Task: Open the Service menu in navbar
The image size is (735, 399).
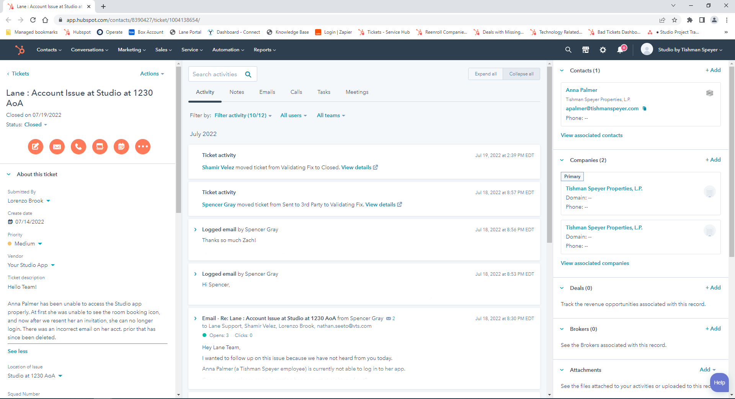Action: pos(192,50)
